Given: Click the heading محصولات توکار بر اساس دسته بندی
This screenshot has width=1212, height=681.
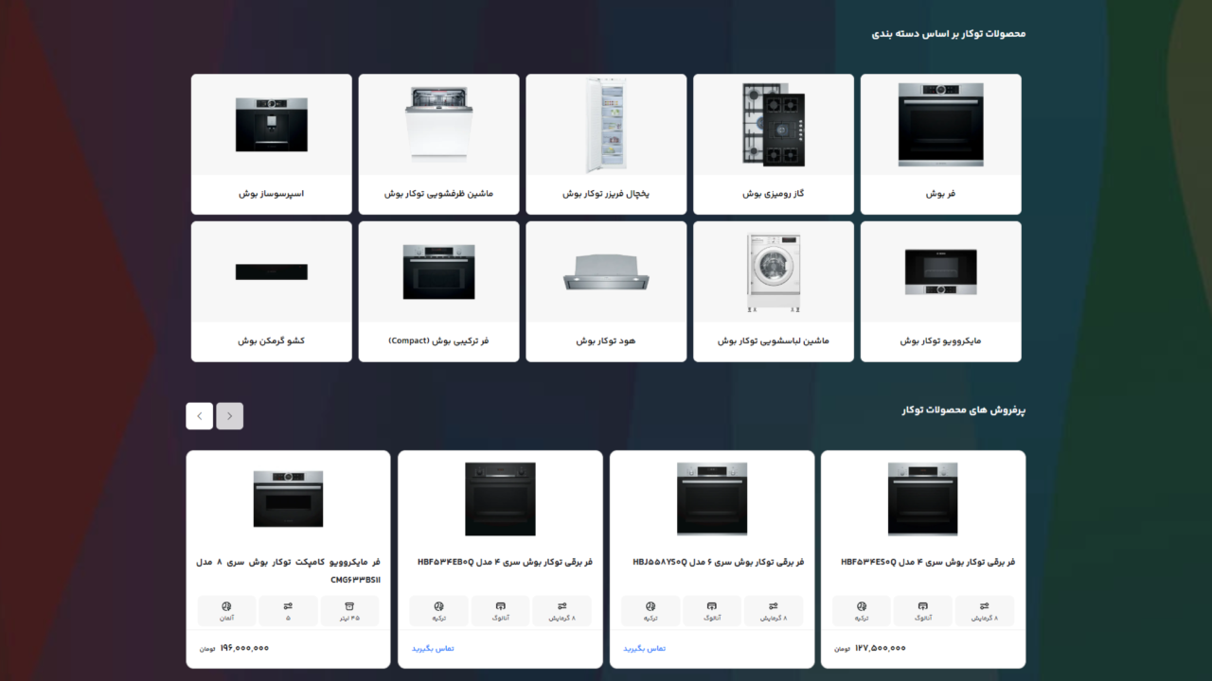Looking at the screenshot, I should (949, 34).
